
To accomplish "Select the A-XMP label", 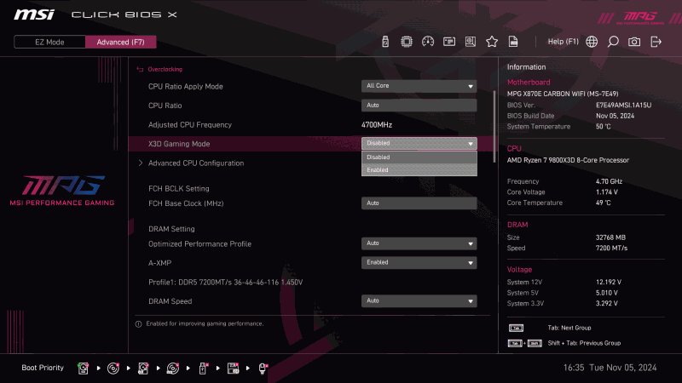I will tap(160, 263).
